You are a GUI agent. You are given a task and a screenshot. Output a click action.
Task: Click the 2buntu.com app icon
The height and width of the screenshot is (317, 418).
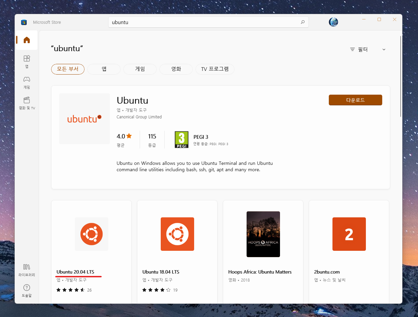click(349, 234)
